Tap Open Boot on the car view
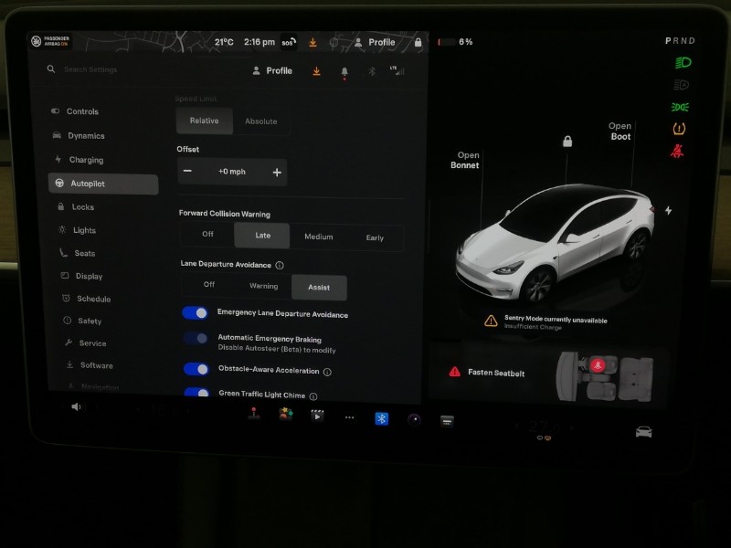The image size is (731, 548). pyautogui.click(x=620, y=131)
